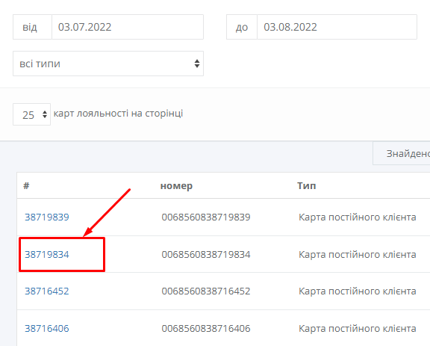Select card number 0068560838719834 cell
Screen dimensions: 430x346
click(206, 255)
